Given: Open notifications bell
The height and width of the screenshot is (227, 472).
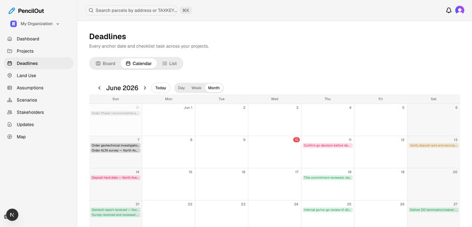Looking at the screenshot, I should (449, 10).
